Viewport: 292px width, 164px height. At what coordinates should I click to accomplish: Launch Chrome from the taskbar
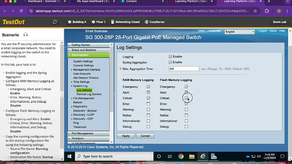(x=181, y=156)
